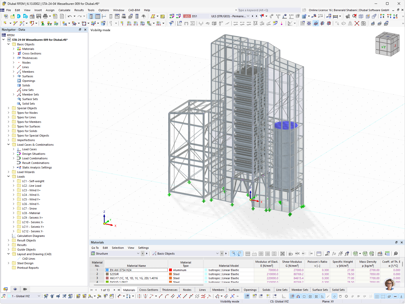This screenshot has width=405, height=304.
Task: Expand the Materials tree item
Action: (14, 49)
